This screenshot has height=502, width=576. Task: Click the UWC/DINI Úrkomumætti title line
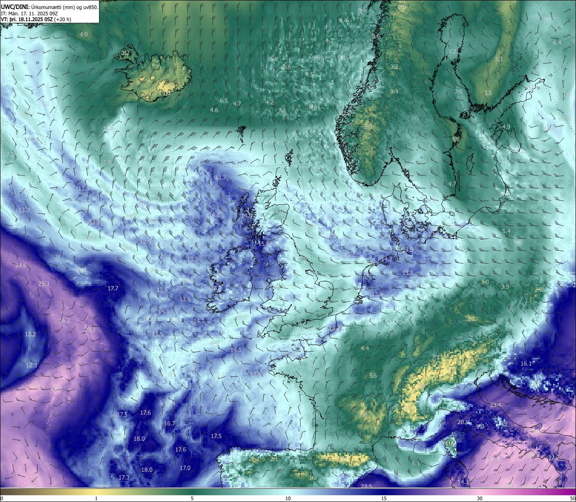coord(49,7)
